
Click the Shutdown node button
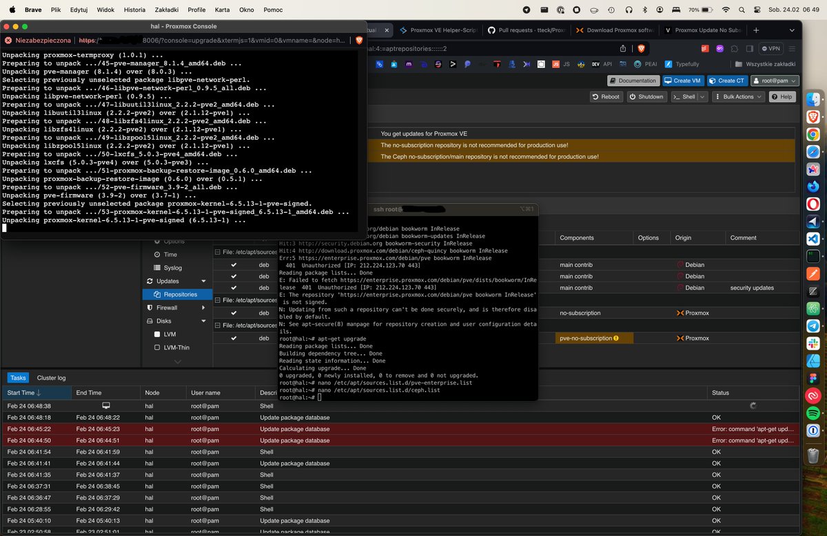(646, 97)
